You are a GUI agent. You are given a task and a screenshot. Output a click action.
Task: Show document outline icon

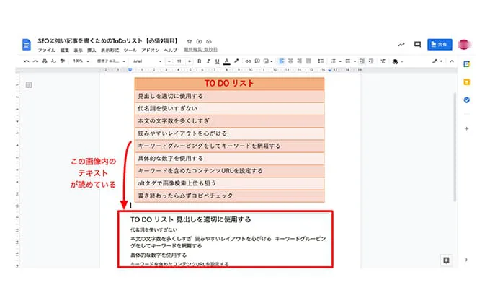(29, 85)
